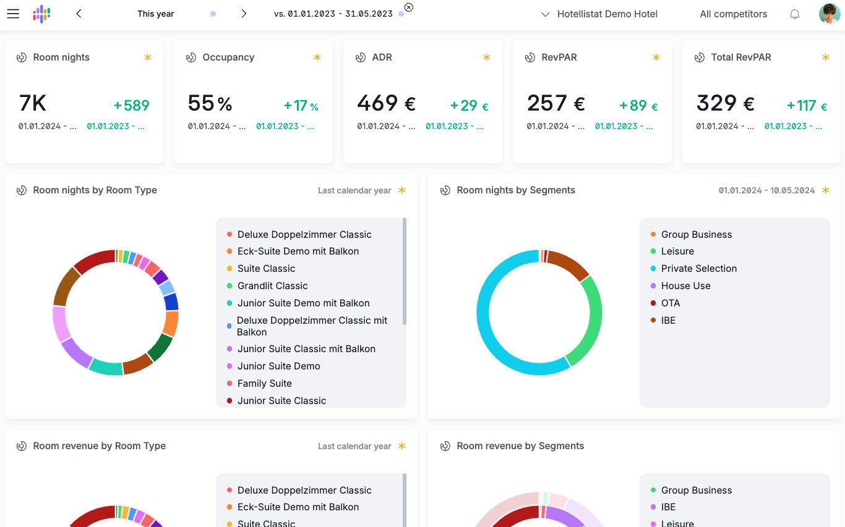This screenshot has width=845, height=527.
Task: Click the star icon on the Total RevPAR card
Action: [x=825, y=57]
